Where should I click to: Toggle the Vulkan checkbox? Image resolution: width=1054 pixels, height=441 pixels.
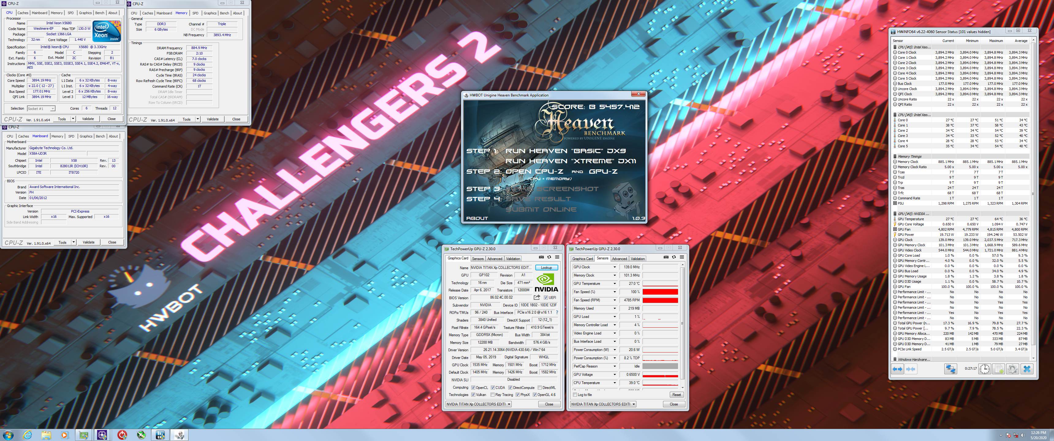473,395
